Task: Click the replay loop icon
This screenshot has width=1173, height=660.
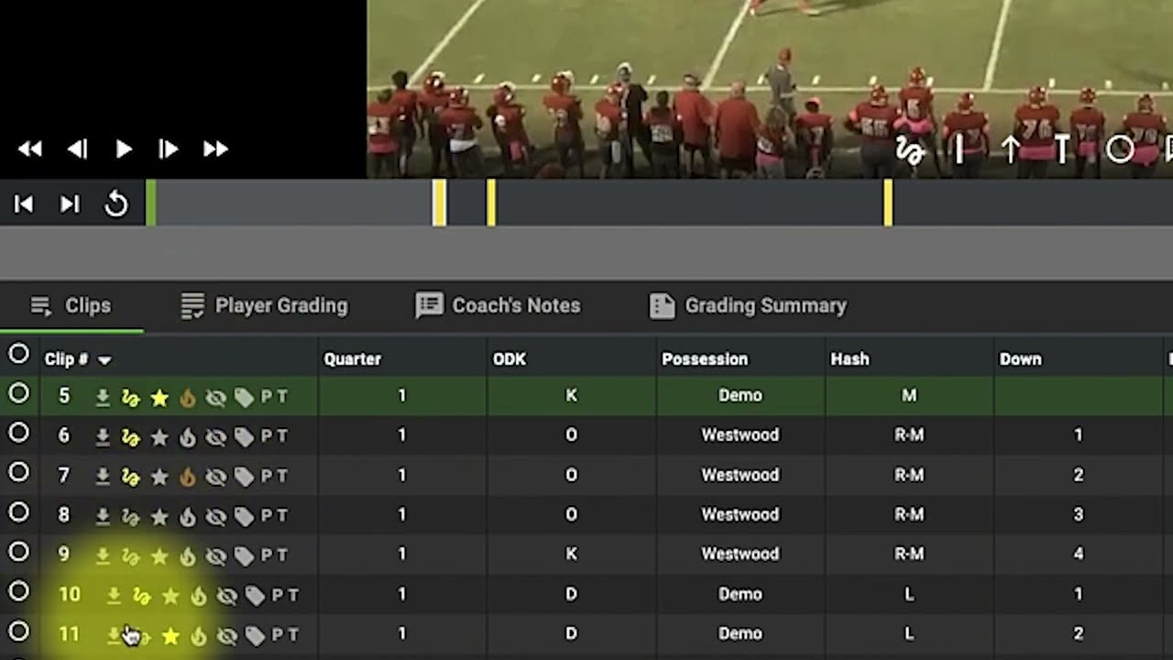Action: pos(116,204)
